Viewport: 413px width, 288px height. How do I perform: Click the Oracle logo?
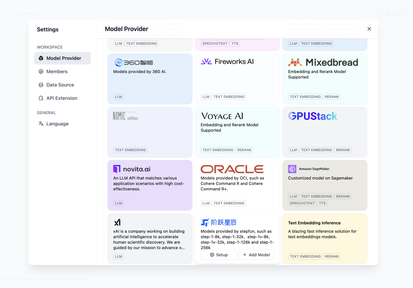pos(232,169)
